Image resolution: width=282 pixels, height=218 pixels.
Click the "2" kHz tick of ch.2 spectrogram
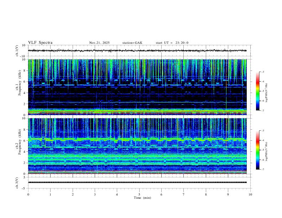(25, 163)
